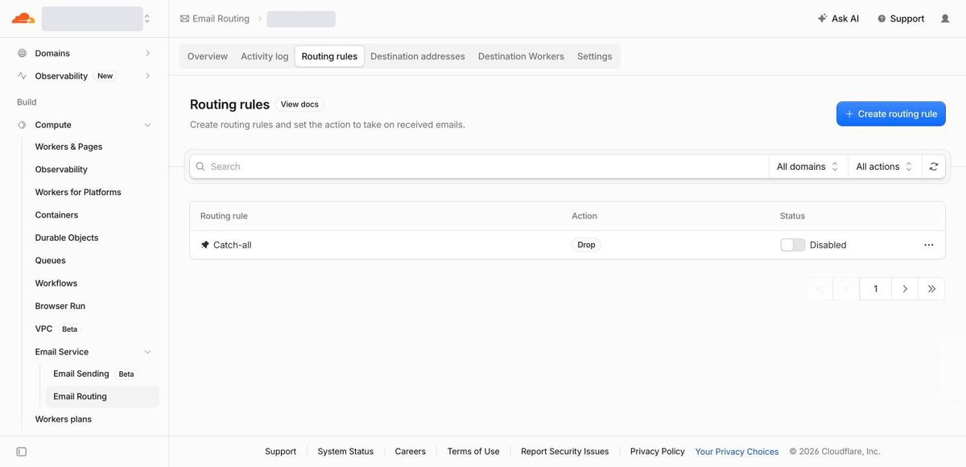This screenshot has height=467, width=966.
Task: Click the Drop action badge
Action: [586, 245]
